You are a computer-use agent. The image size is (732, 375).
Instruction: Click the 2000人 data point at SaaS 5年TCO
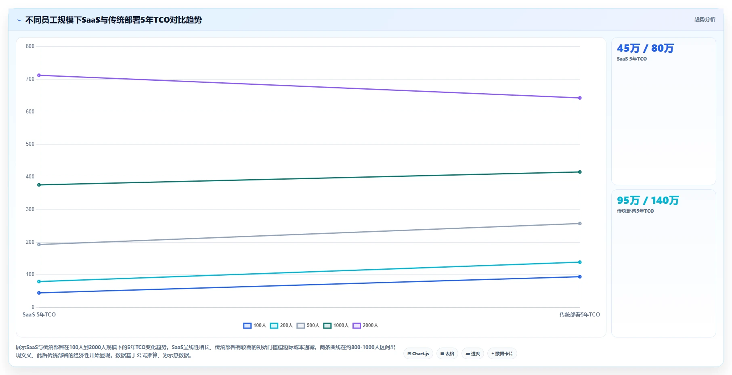39,75
